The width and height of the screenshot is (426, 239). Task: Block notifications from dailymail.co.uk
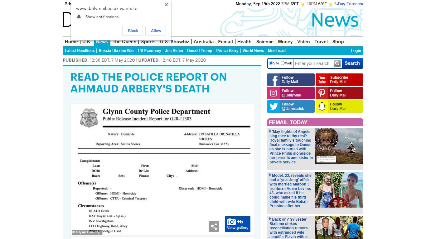[x=133, y=31]
